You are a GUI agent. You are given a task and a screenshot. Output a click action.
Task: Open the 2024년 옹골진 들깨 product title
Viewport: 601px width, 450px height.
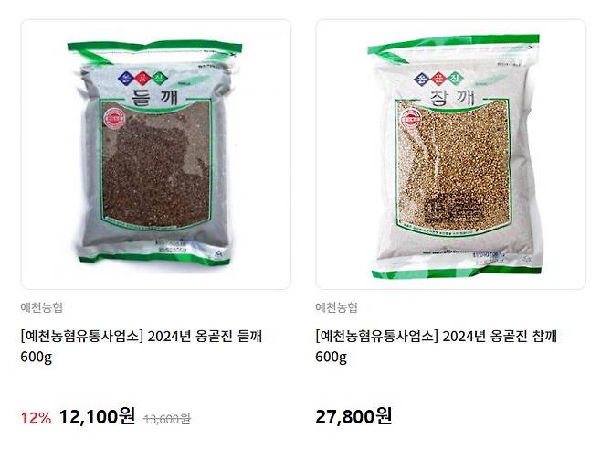click(x=142, y=347)
